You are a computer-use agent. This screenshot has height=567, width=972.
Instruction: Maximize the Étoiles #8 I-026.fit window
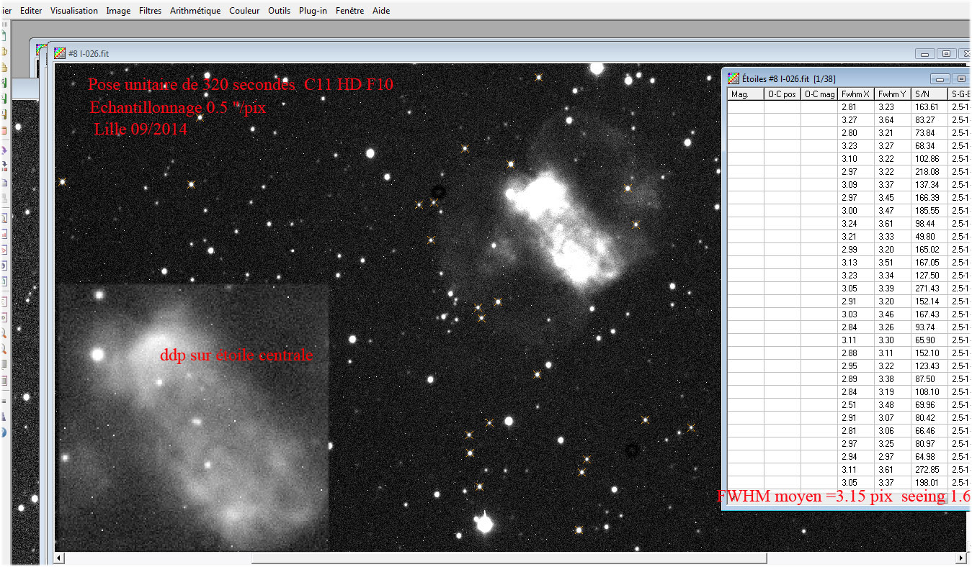(x=960, y=78)
